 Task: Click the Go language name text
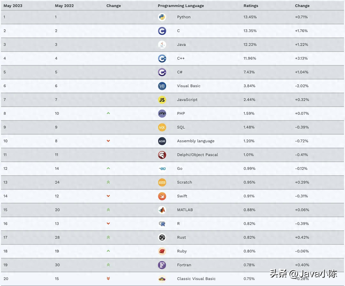tap(180, 168)
